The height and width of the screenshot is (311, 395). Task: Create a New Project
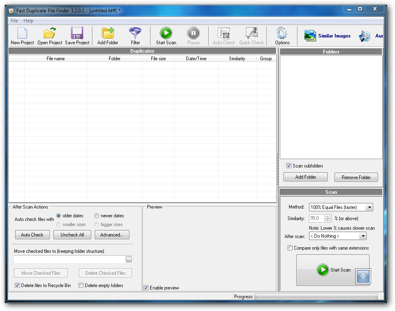[x=22, y=35]
